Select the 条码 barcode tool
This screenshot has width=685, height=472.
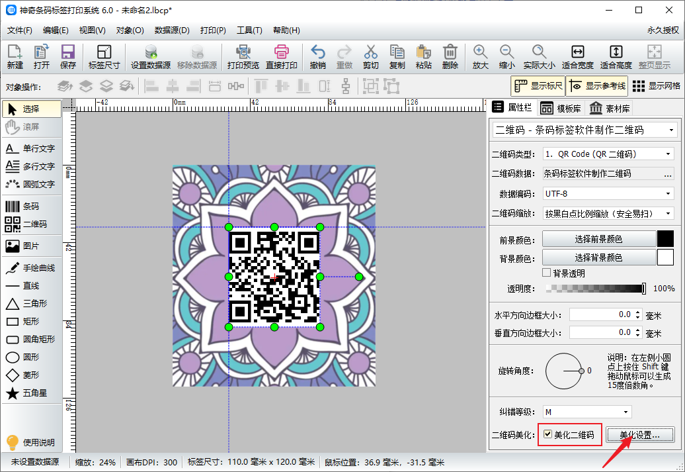coord(32,207)
